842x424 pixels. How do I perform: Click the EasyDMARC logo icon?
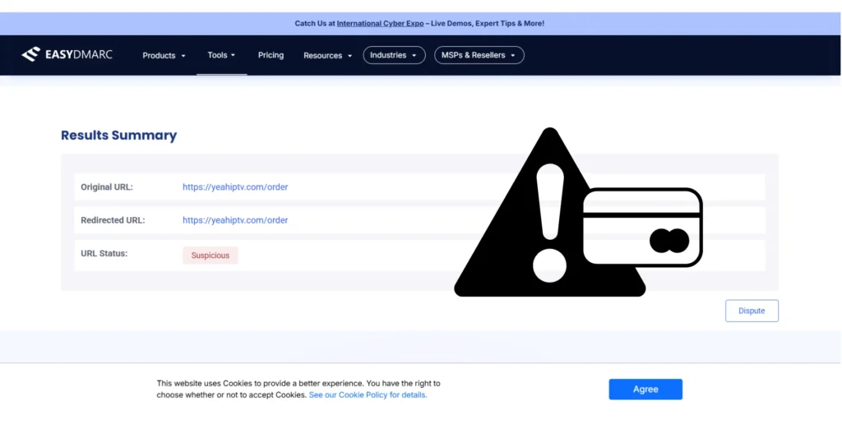point(30,55)
